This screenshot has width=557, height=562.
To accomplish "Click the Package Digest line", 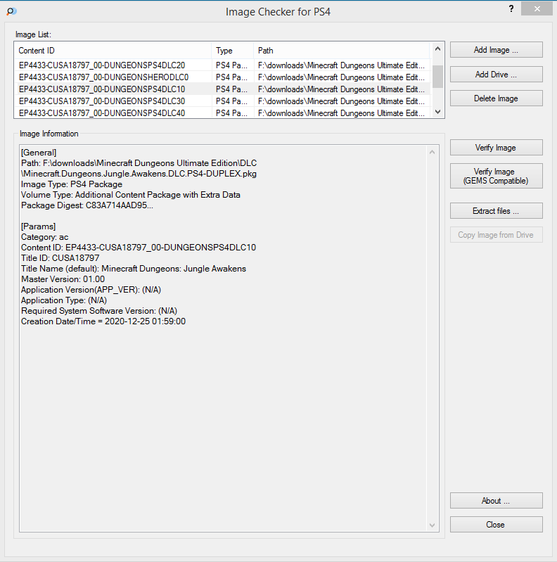I will click(87, 205).
